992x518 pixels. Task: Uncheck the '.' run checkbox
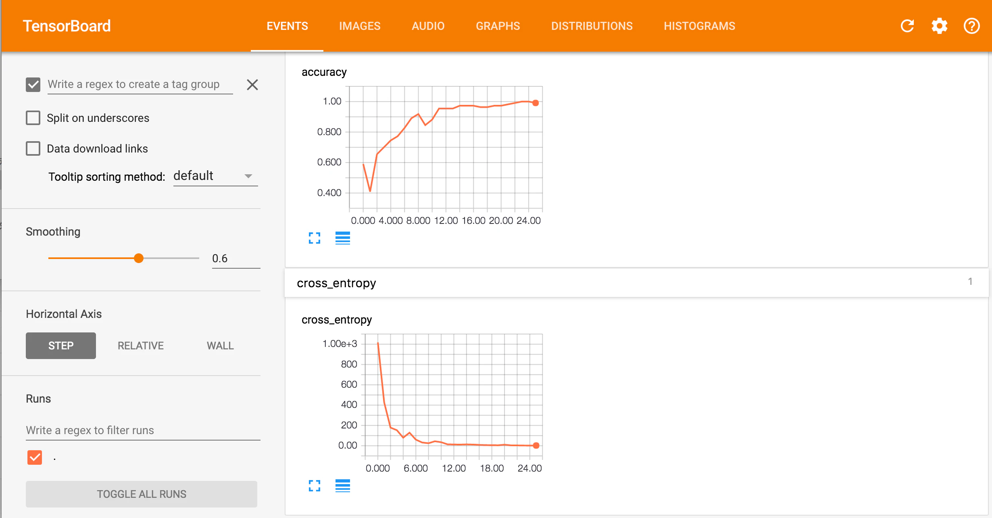pos(35,457)
